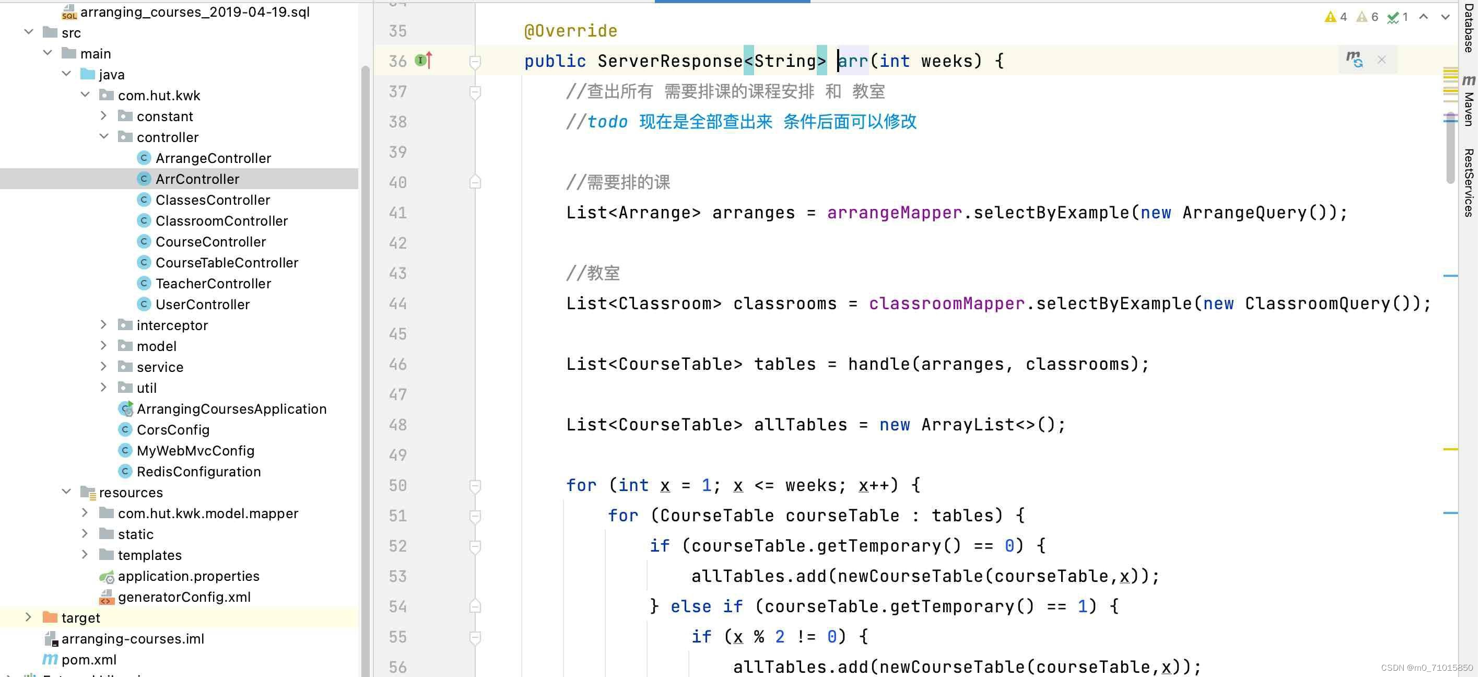Open the ArrangeController class file
Image resolution: width=1481 pixels, height=677 pixels.
tap(213, 158)
